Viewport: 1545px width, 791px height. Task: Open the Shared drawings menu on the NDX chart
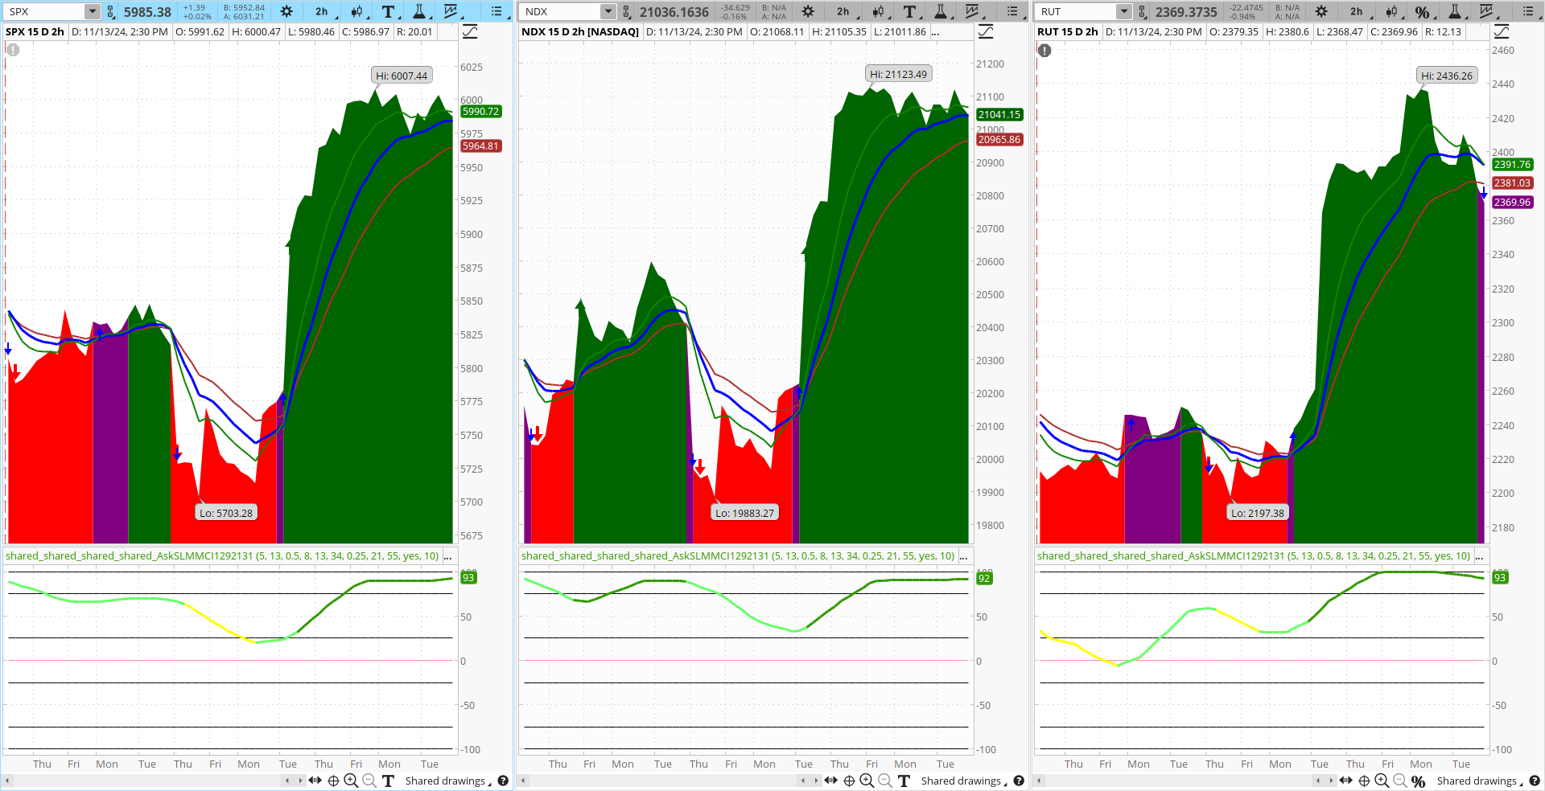point(962,781)
